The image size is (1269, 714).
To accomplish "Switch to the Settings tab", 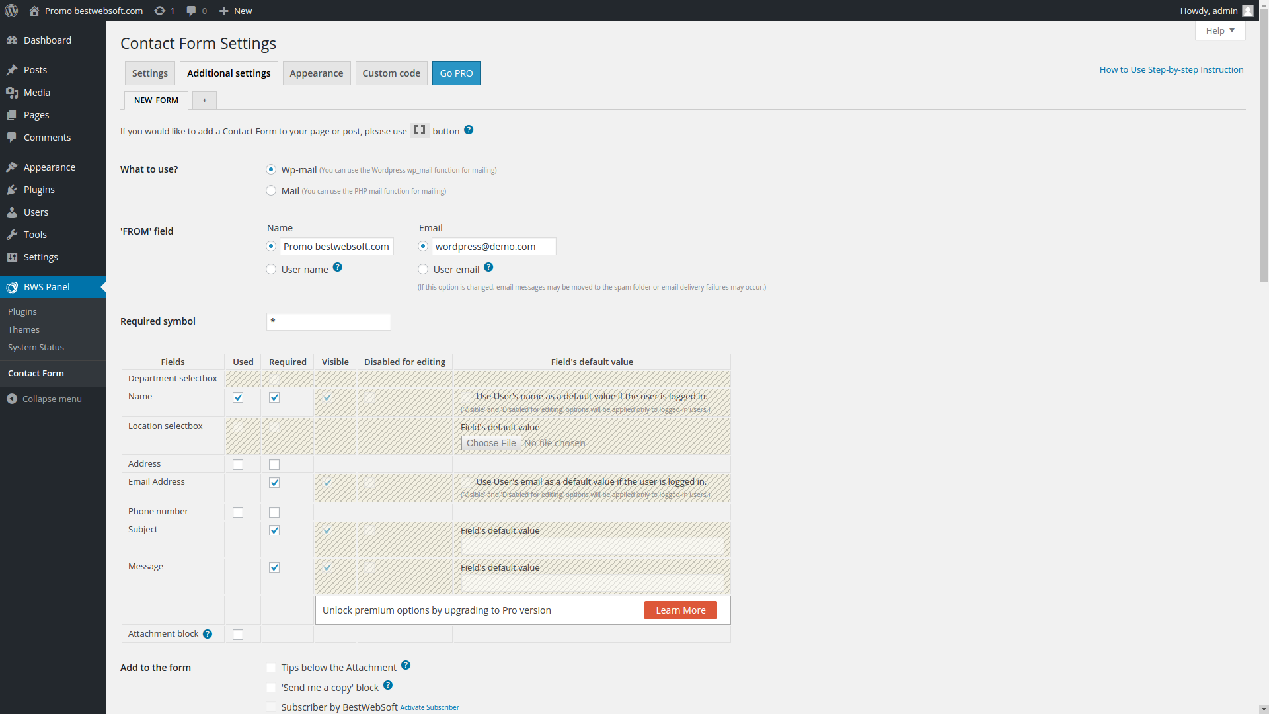I will 150,73.
